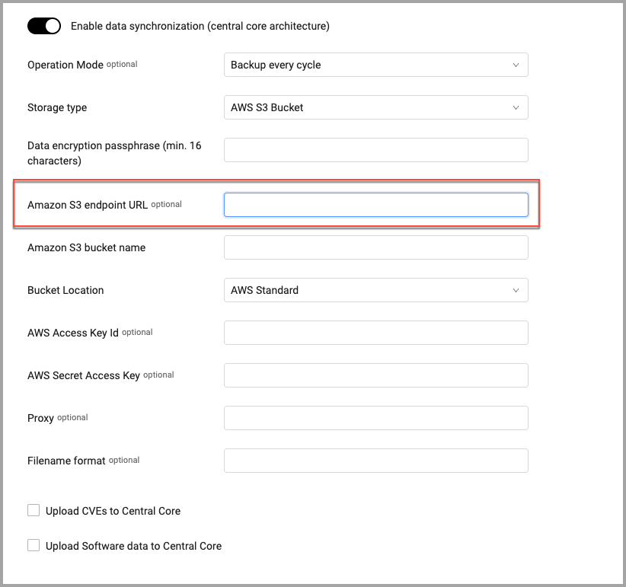Enable Upload Software data to Central Core
This screenshot has width=626, height=587.
pos(34,545)
